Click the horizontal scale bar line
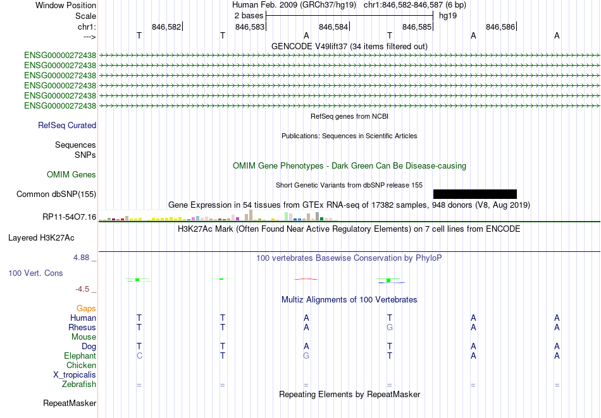 click(x=350, y=16)
